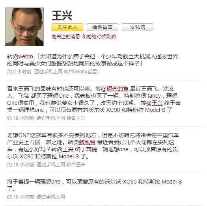Open the 约 19 小时前 timestamp
Screen dimensions: 207x206
(21, 197)
